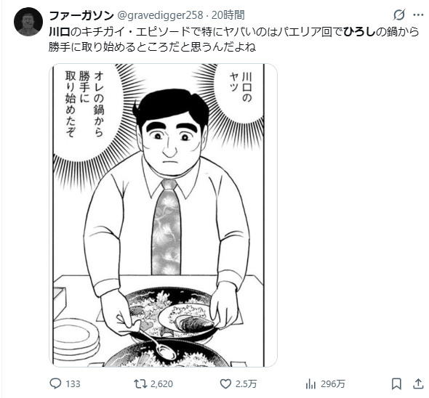
Task: Click the 2,620 repost count
Action: (x=161, y=383)
